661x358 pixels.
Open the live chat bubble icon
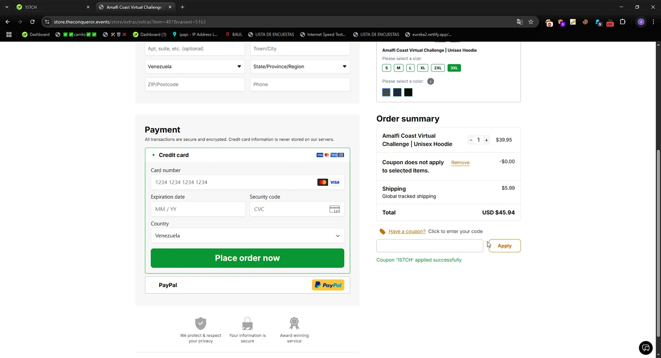coord(646,348)
